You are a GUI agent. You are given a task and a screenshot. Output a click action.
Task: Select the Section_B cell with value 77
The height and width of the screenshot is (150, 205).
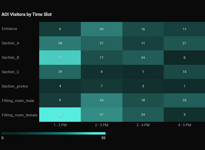60,58
